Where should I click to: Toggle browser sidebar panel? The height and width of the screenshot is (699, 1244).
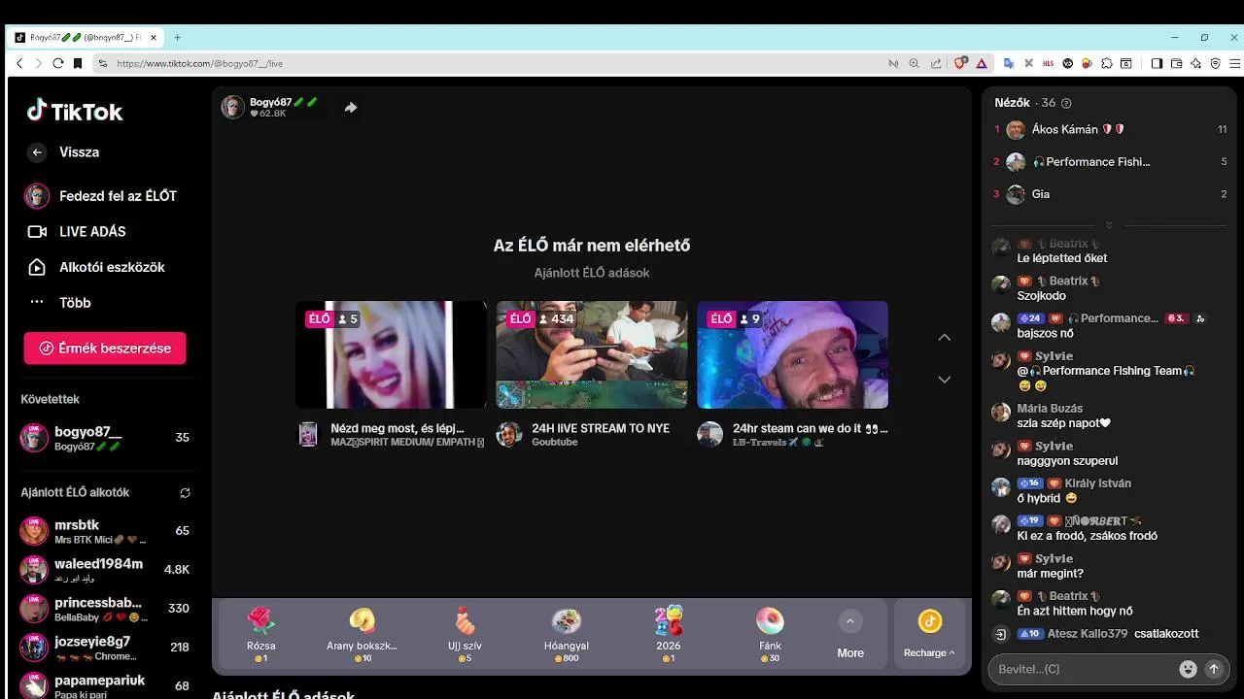(x=1157, y=63)
